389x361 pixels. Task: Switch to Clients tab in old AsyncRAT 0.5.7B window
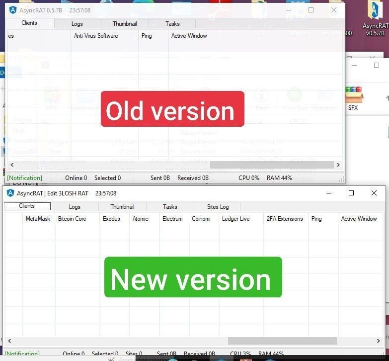[29, 23]
